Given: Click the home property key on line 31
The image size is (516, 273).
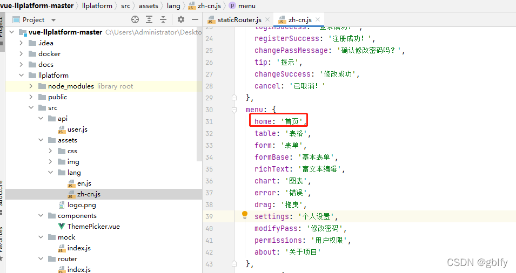Looking at the screenshot, I should pos(263,121).
